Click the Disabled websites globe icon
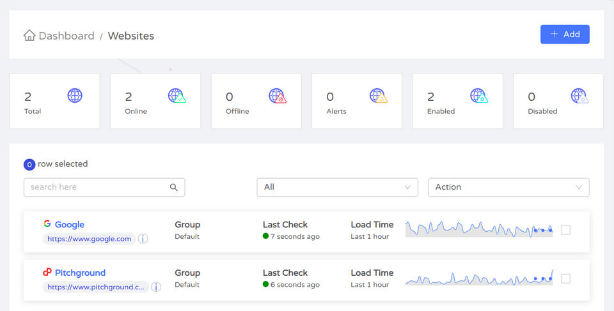 [x=579, y=96]
